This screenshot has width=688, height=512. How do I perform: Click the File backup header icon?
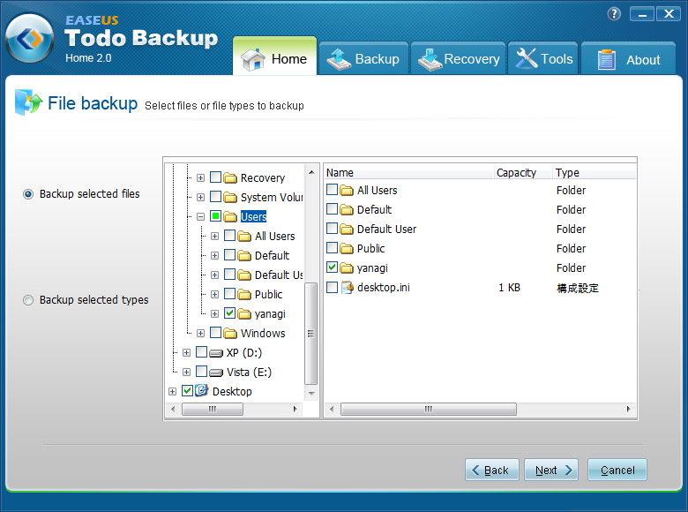pos(28,102)
